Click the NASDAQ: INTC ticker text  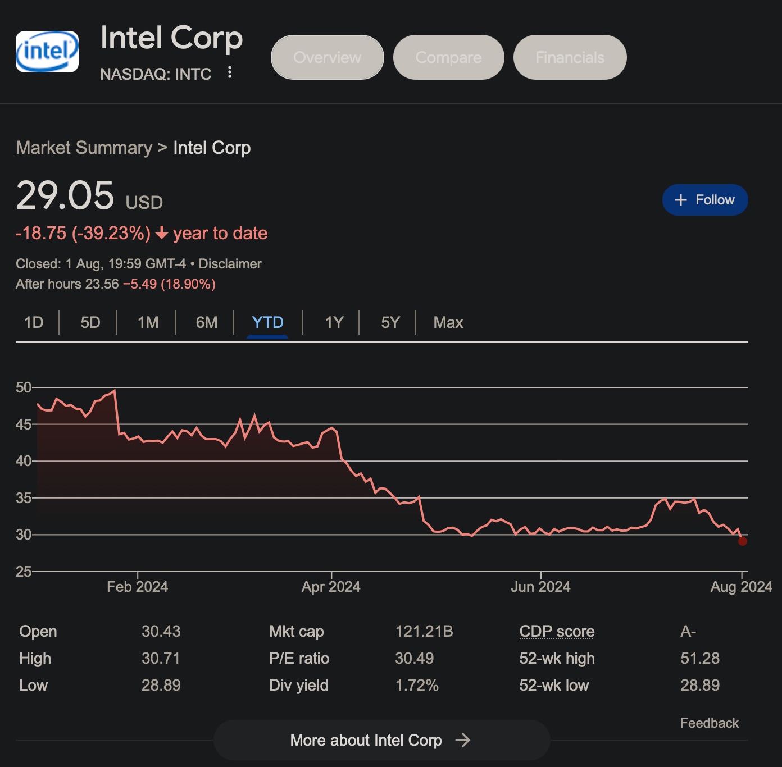156,74
